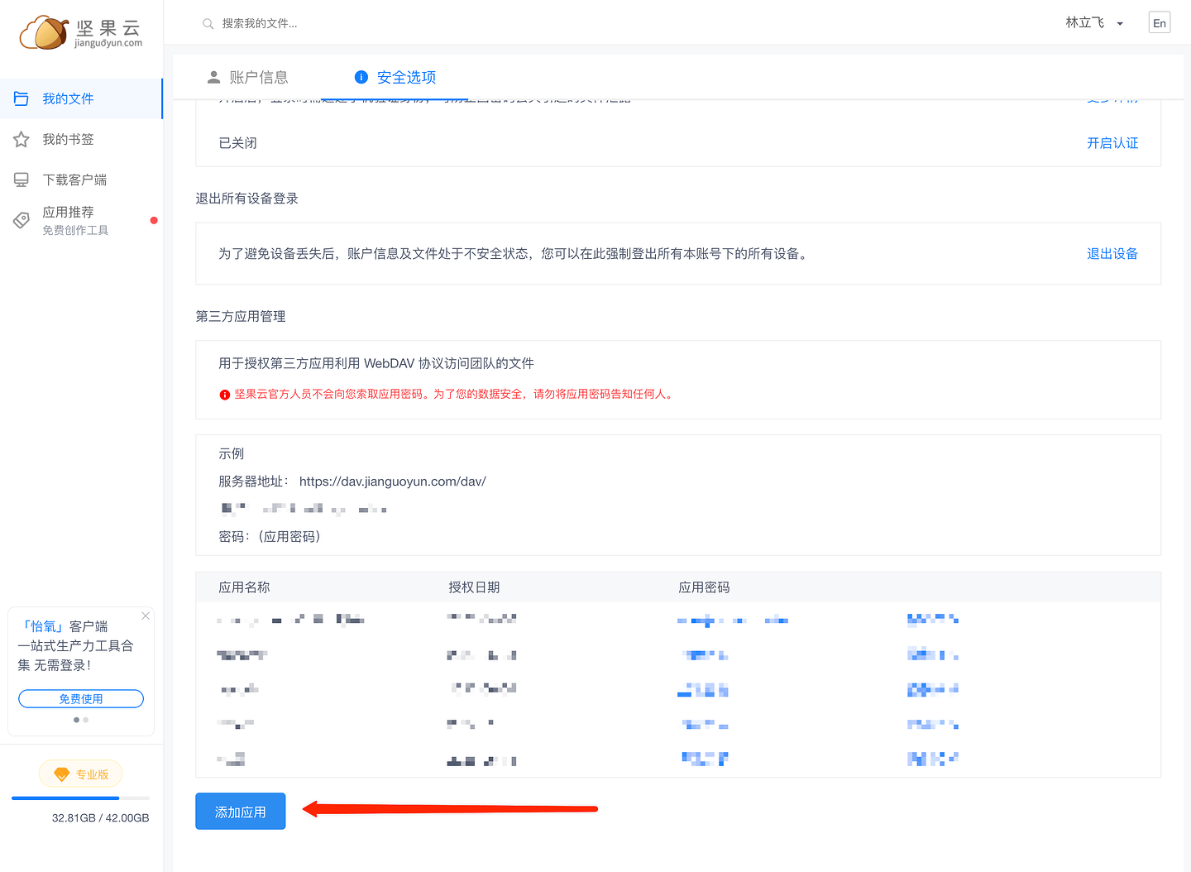
Task: Click the 我的书签 star icon
Action: coord(22,139)
